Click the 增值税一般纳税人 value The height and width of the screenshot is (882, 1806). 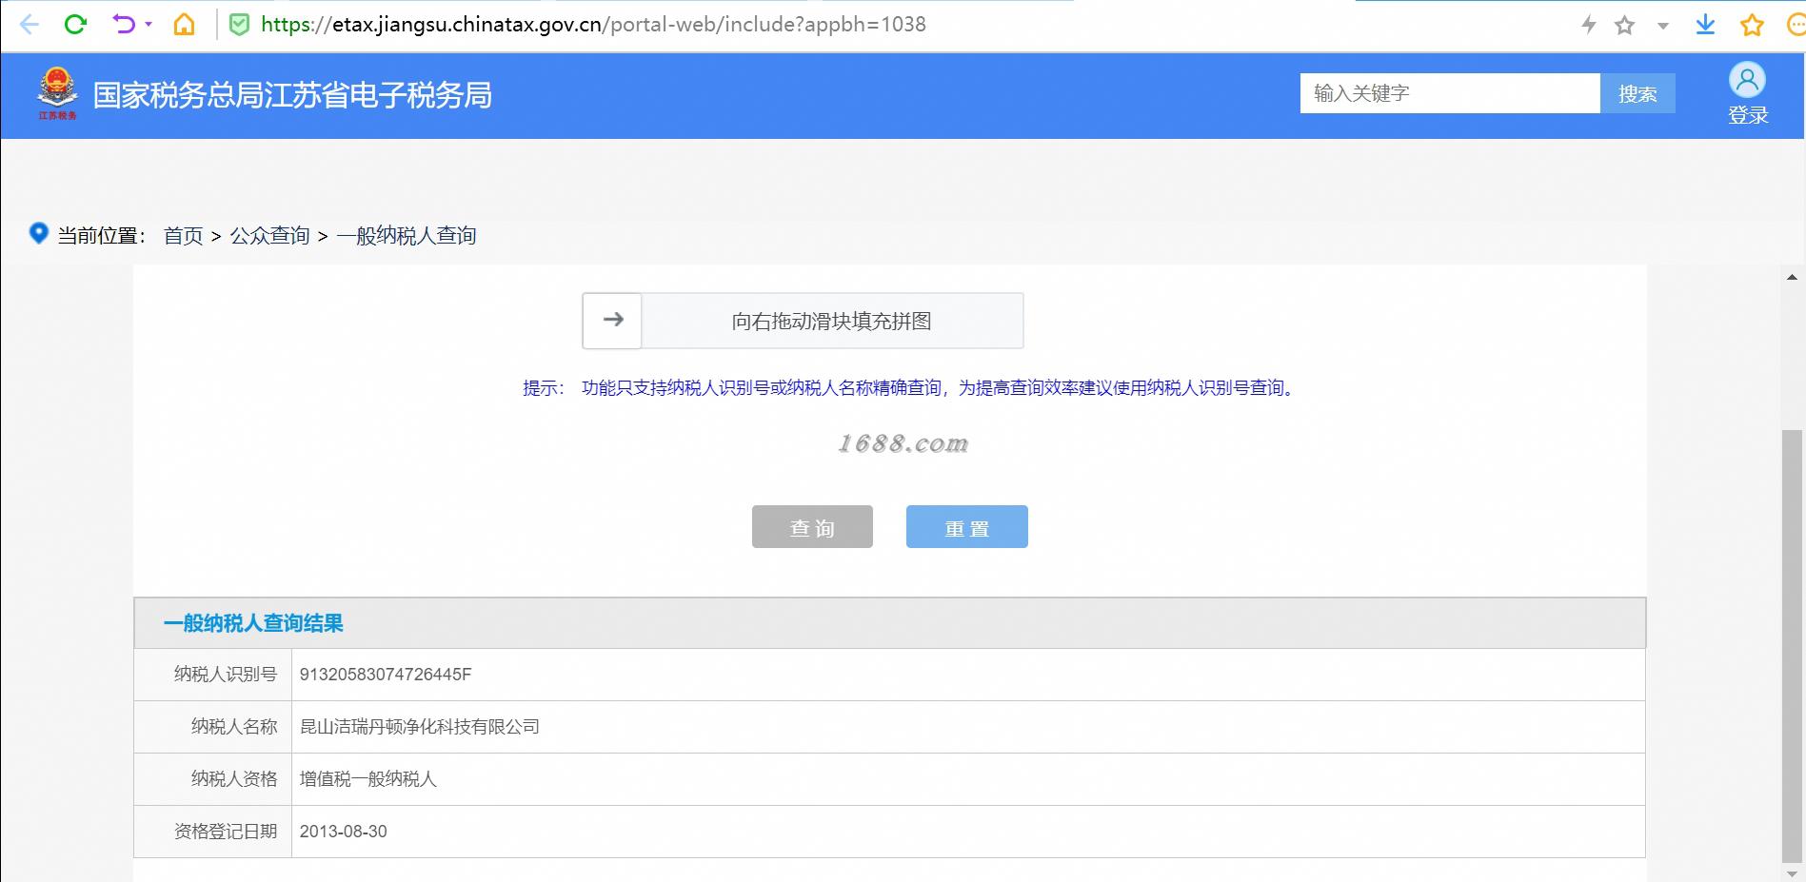tap(368, 779)
